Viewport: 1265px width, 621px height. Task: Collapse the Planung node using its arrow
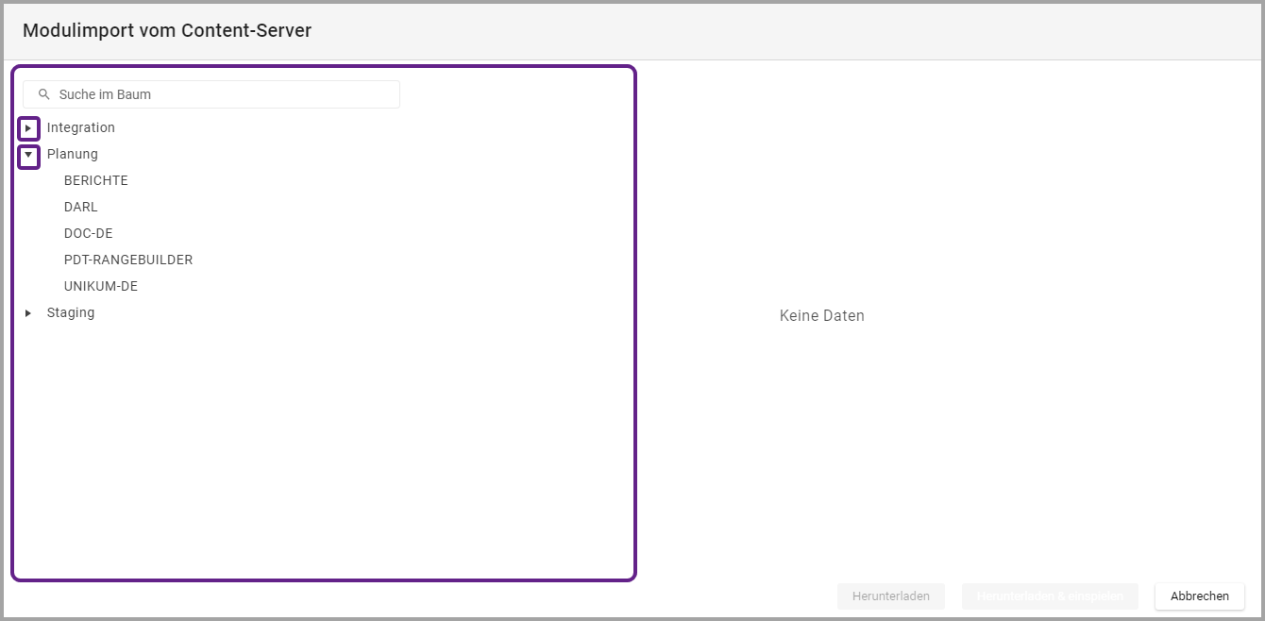pos(28,154)
